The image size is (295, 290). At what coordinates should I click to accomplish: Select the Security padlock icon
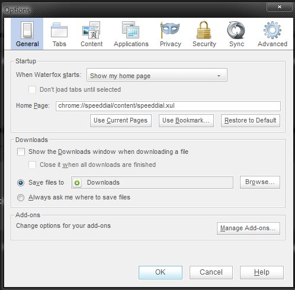click(x=204, y=30)
